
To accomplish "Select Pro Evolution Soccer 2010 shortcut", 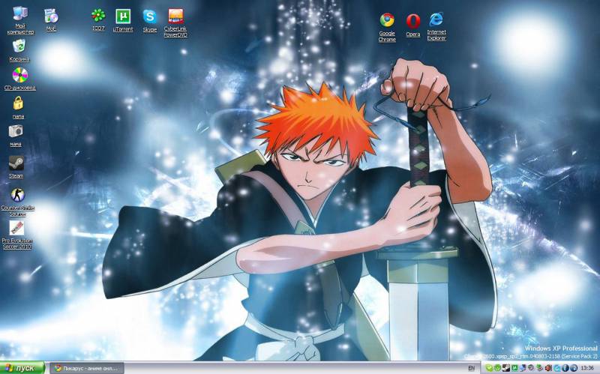I will pos(16,235).
